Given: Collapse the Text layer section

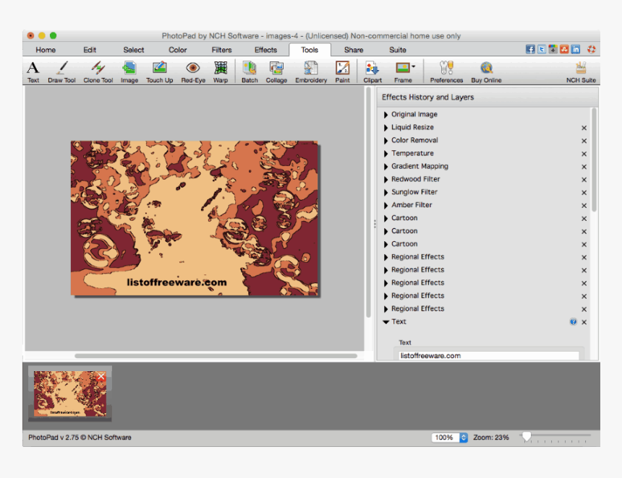Looking at the screenshot, I should (386, 322).
